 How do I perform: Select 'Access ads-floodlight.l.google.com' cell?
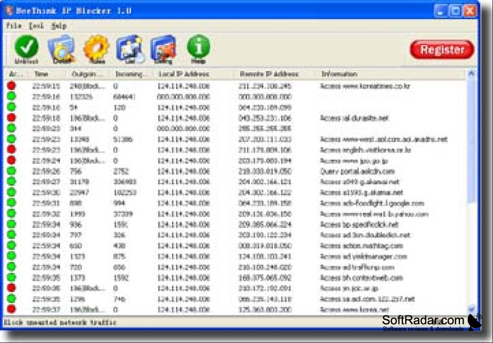tap(372, 203)
